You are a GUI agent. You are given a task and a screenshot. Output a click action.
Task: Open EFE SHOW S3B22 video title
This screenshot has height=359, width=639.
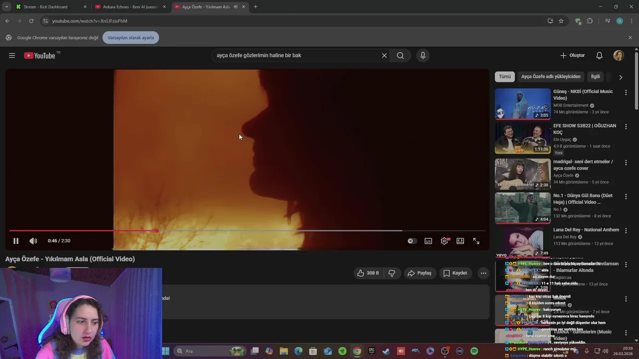tap(585, 129)
